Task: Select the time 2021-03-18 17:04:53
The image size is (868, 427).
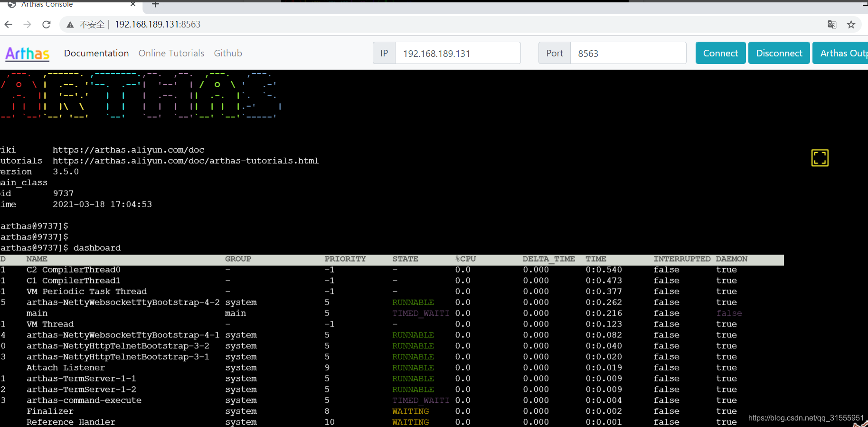Action: pos(103,204)
